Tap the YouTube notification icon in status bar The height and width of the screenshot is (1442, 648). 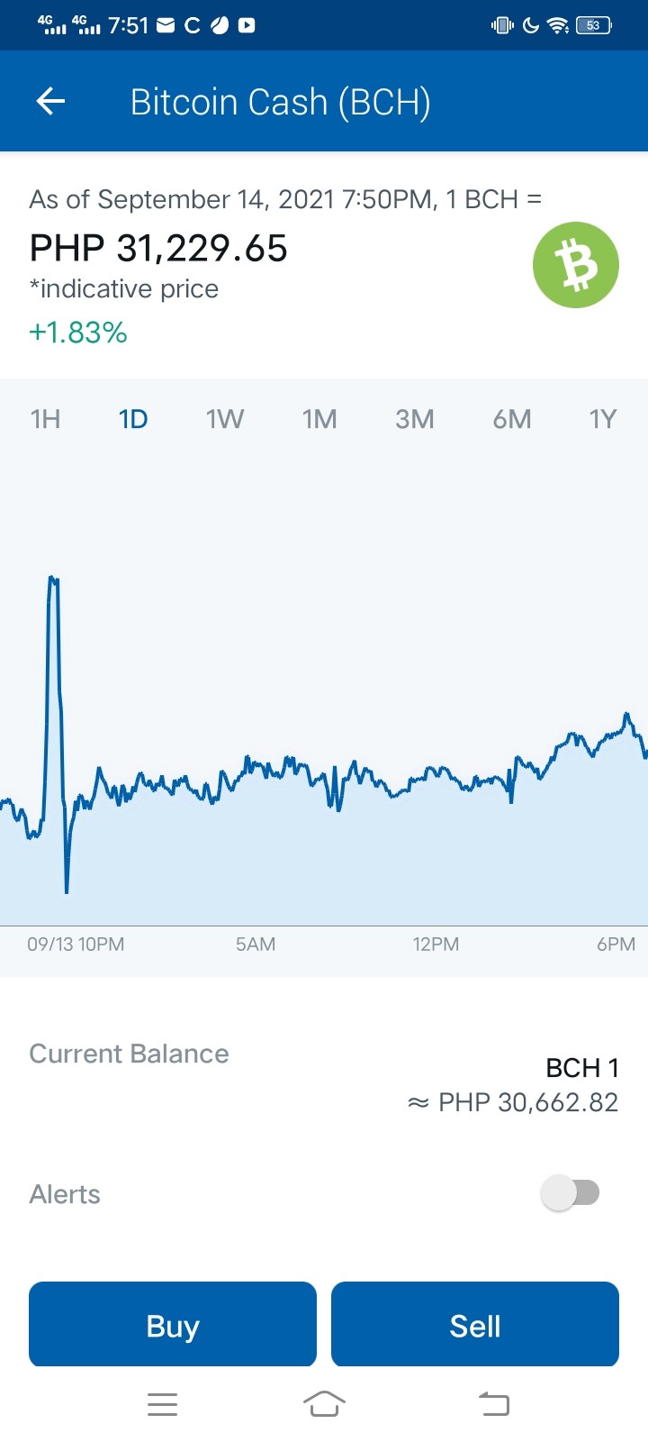pyautogui.click(x=247, y=25)
